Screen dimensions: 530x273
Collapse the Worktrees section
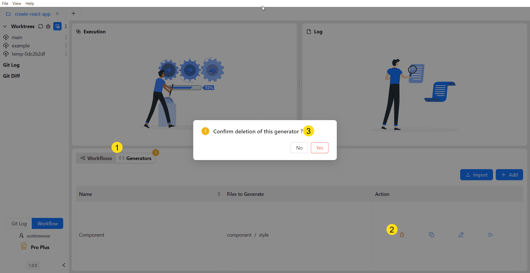5,26
